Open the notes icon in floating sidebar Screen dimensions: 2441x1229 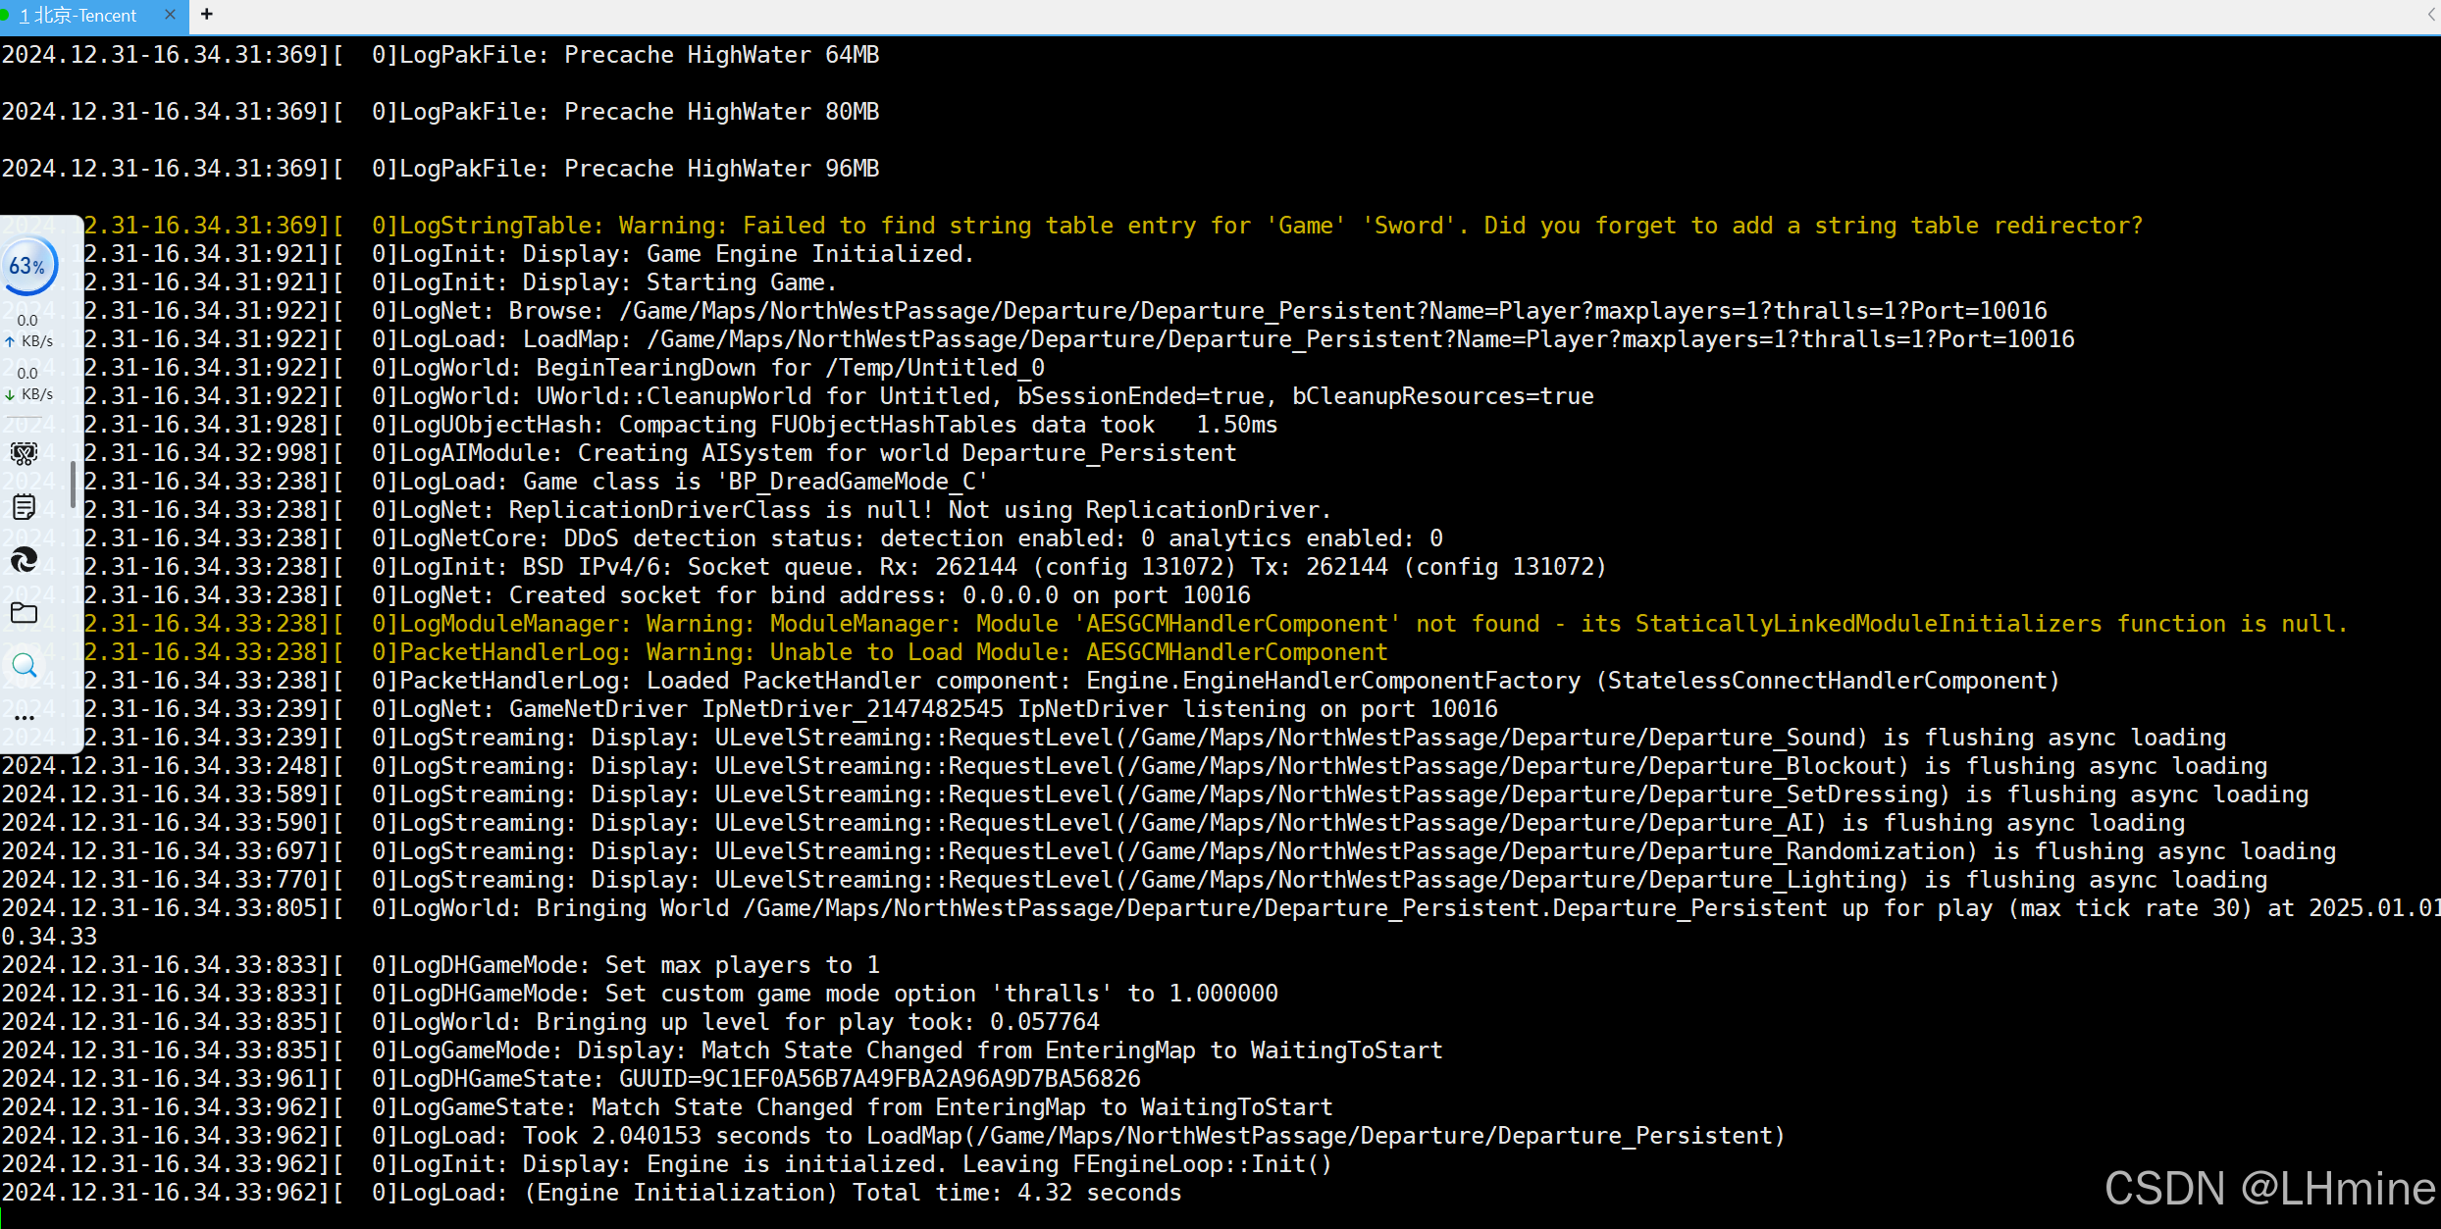pyautogui.click(x=24, y=507)
